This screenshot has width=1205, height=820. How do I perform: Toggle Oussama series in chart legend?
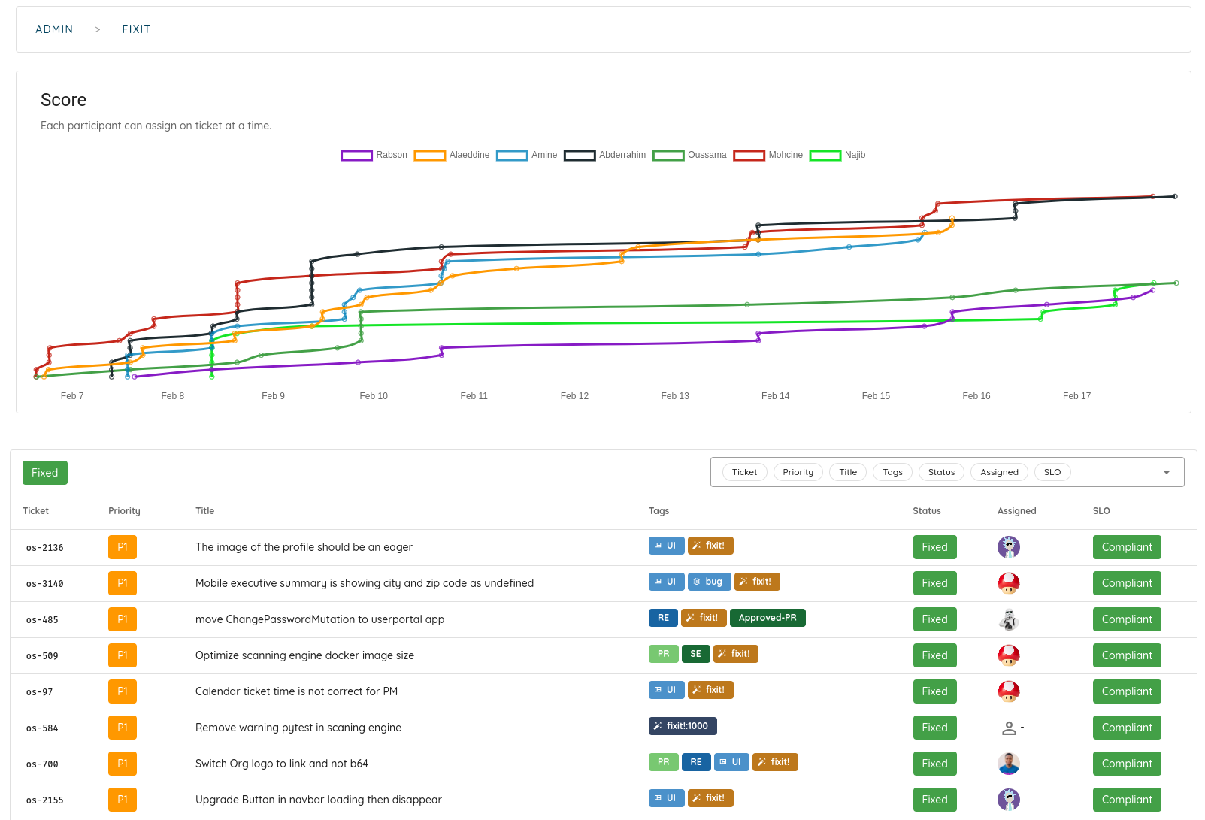(x=690, y=155)
